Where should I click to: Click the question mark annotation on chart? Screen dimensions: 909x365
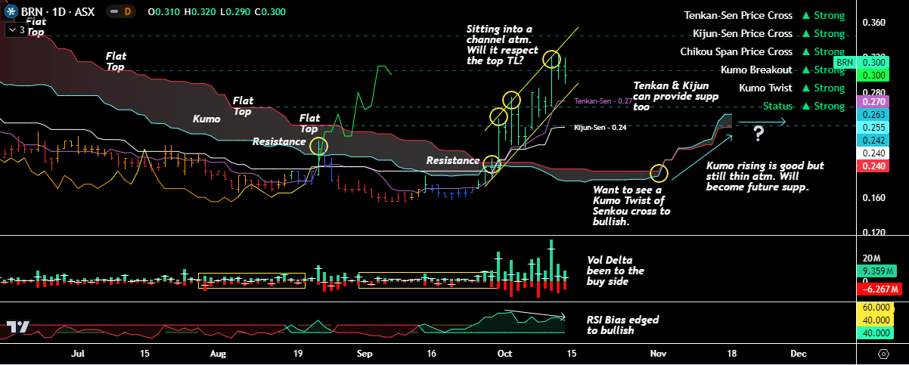757,135
